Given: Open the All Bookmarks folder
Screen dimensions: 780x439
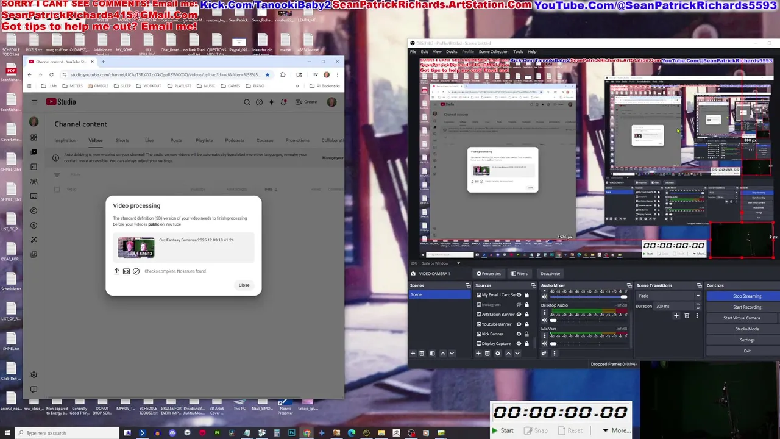Looking at the screenshot, I should point(324,86).
